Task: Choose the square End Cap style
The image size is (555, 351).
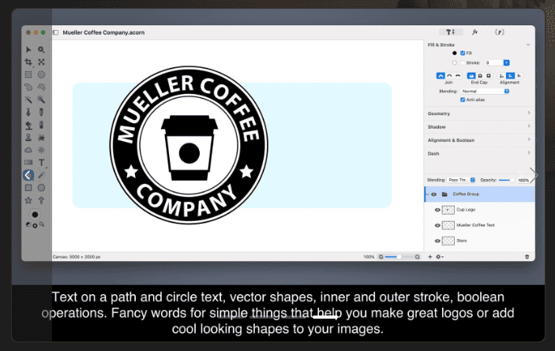Action: 489,76
